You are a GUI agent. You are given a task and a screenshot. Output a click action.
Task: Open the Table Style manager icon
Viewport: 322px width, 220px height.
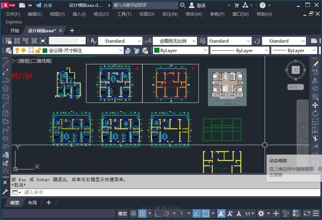tap(203, 41)
